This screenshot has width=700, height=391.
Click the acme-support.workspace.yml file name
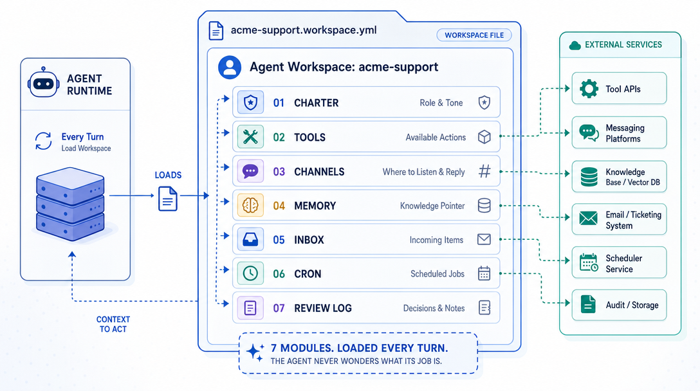304,30
